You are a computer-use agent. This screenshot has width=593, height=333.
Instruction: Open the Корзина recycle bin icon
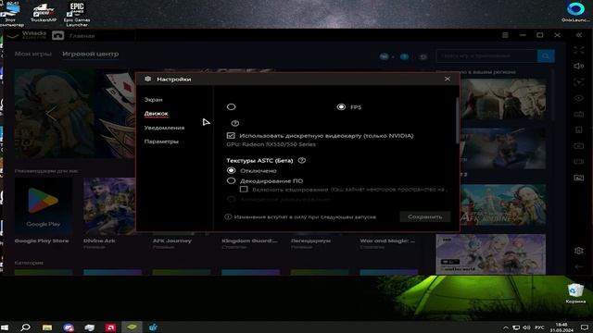click(575, 294)
